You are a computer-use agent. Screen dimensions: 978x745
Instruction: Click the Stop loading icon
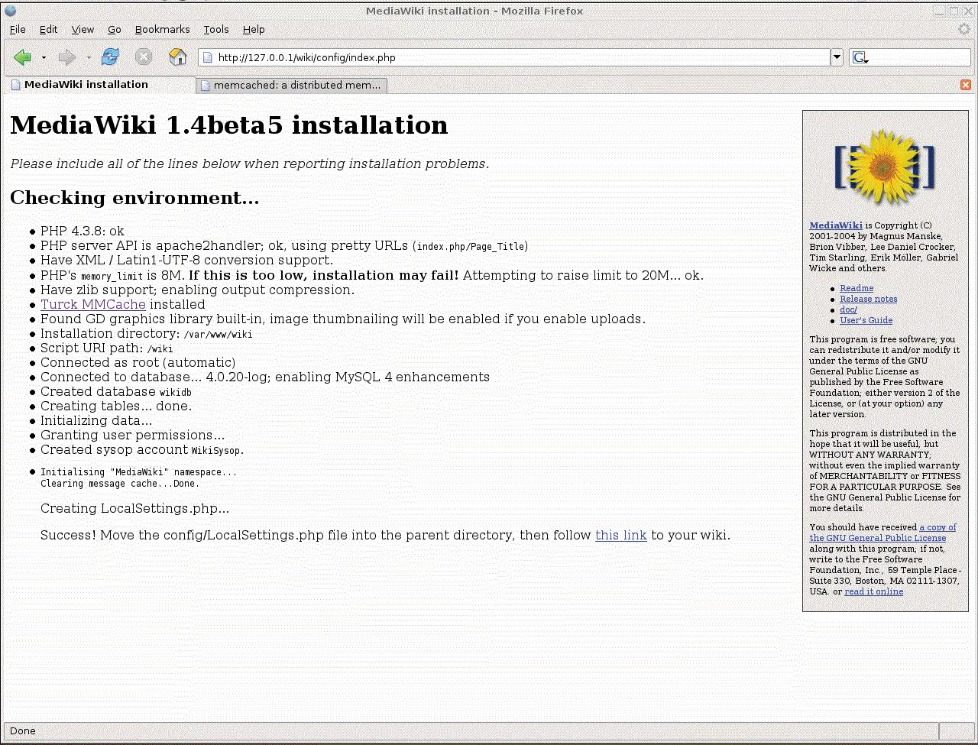click(x=144, y=57)
